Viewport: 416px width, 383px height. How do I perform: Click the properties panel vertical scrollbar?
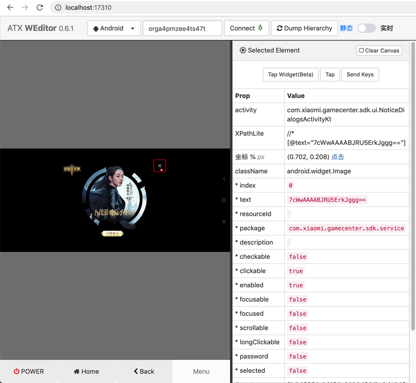(413, 186)
